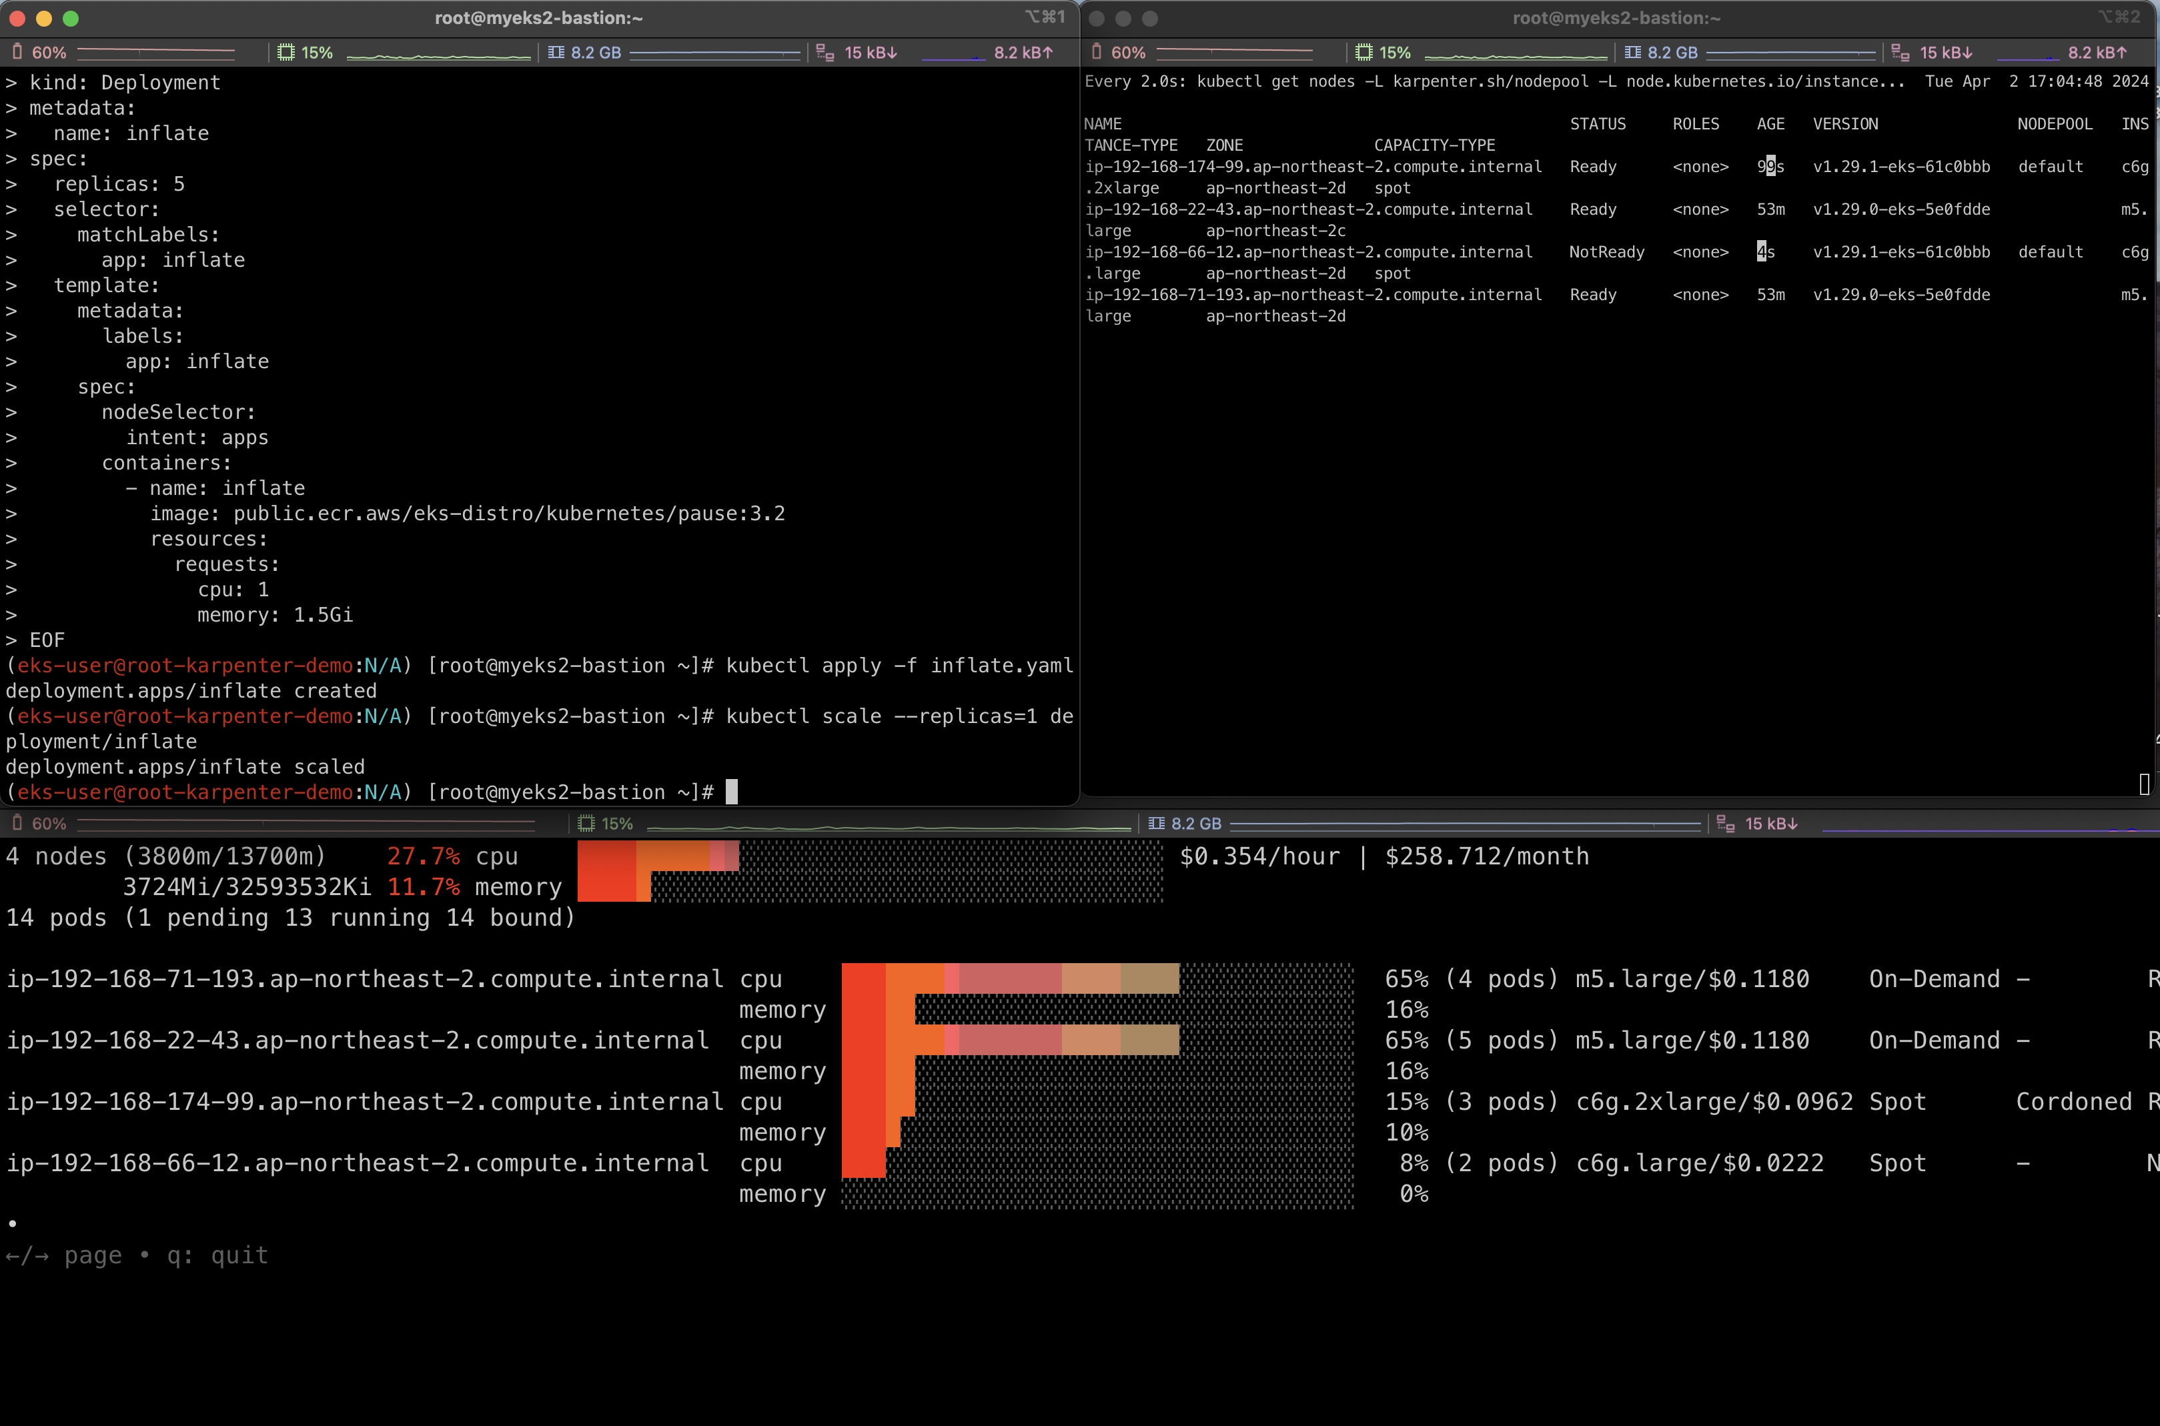Click CPU chip icon in right pane status bar
The width and height of the screenshot is (2160, 1426).
[1364, 52]
